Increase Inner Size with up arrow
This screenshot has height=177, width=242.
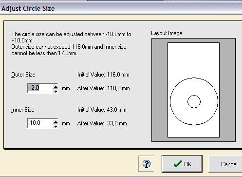(x=56, y=121)
